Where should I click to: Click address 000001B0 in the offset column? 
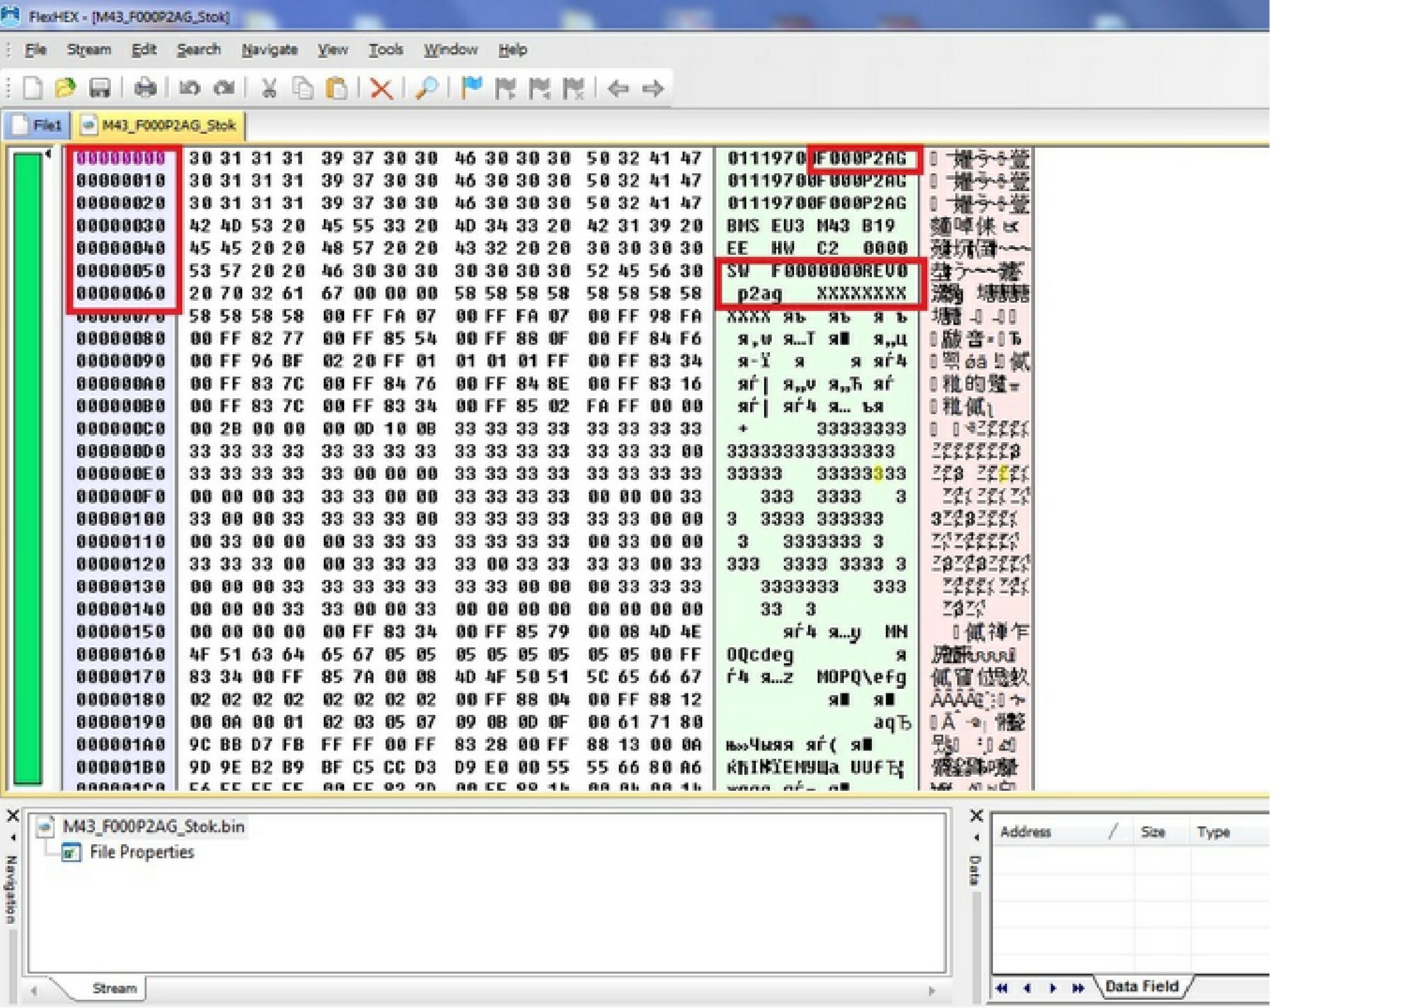pyautogui.click(x=121, y=767)
